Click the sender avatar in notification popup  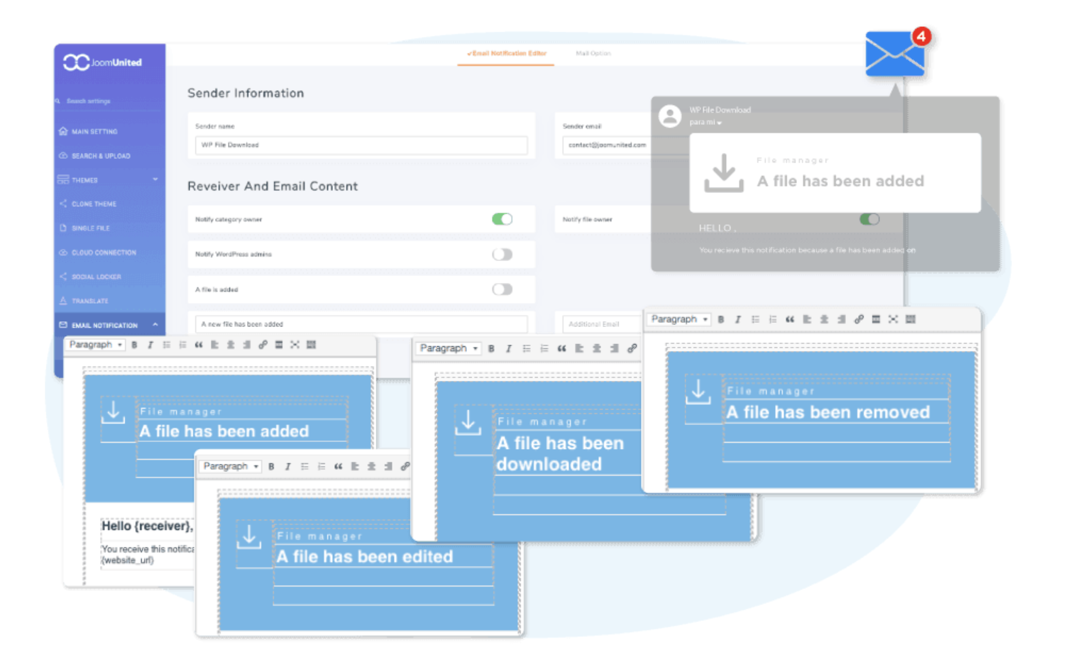[x=670, y=116]
